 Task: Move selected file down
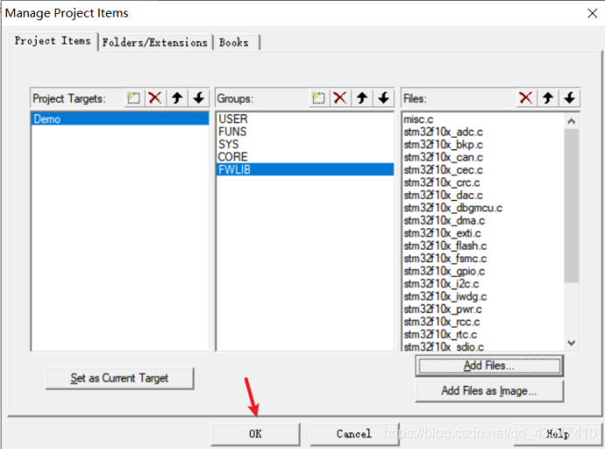569,98
